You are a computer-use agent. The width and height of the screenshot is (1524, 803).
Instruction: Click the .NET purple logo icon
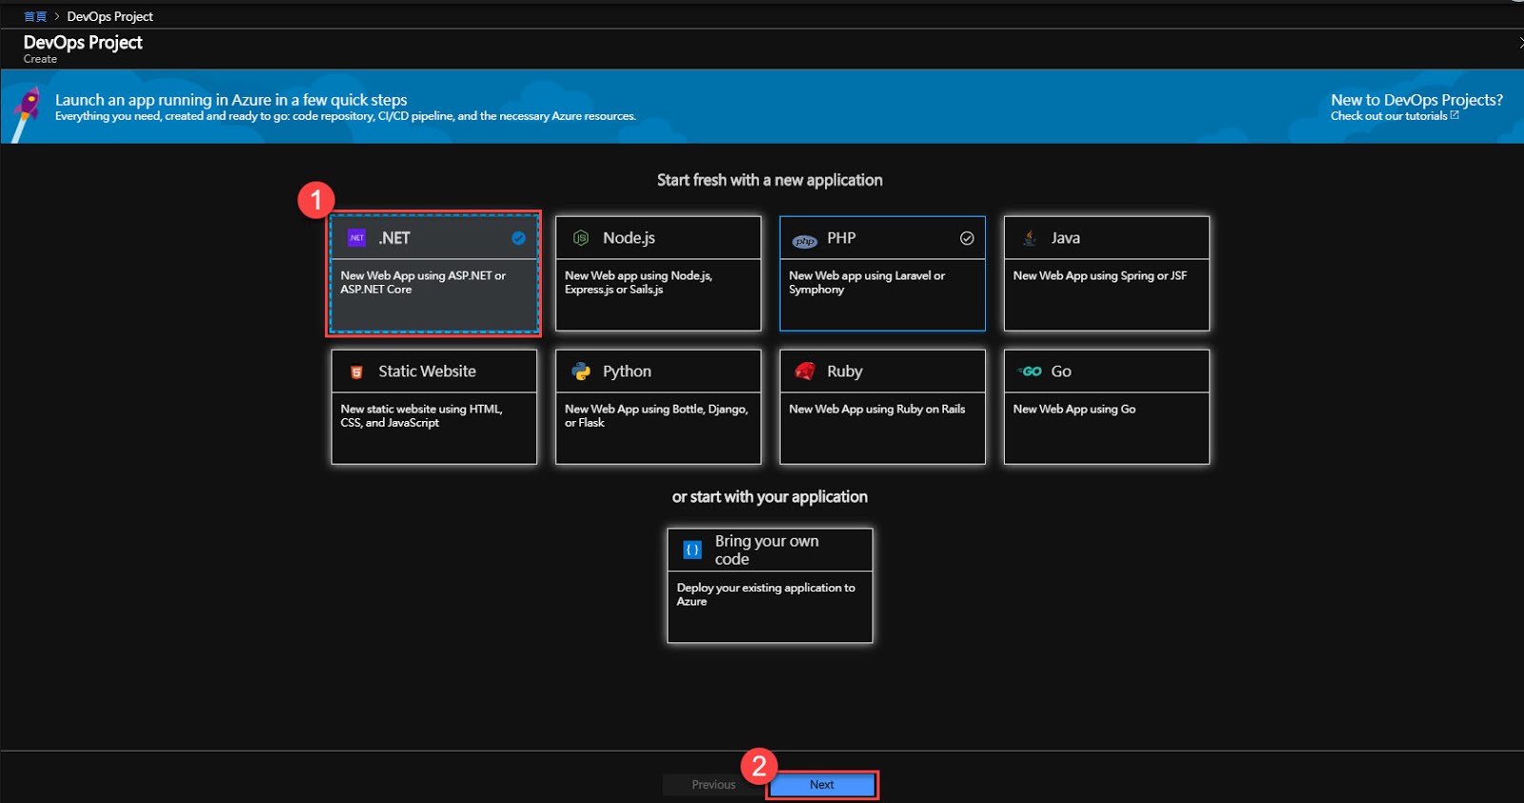tap(356, 238)
